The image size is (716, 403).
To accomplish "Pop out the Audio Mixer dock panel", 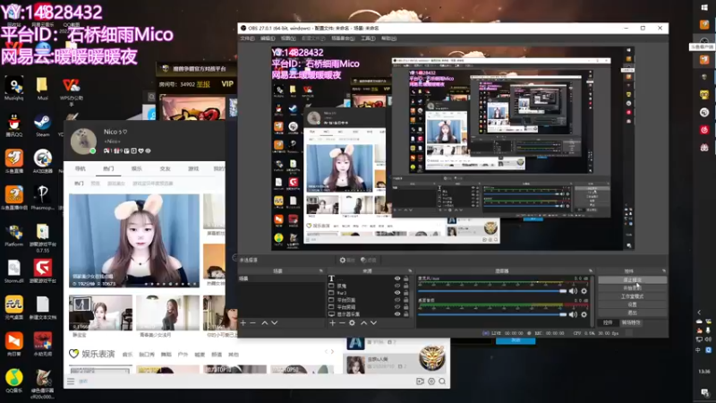I will tap(591, 271).
